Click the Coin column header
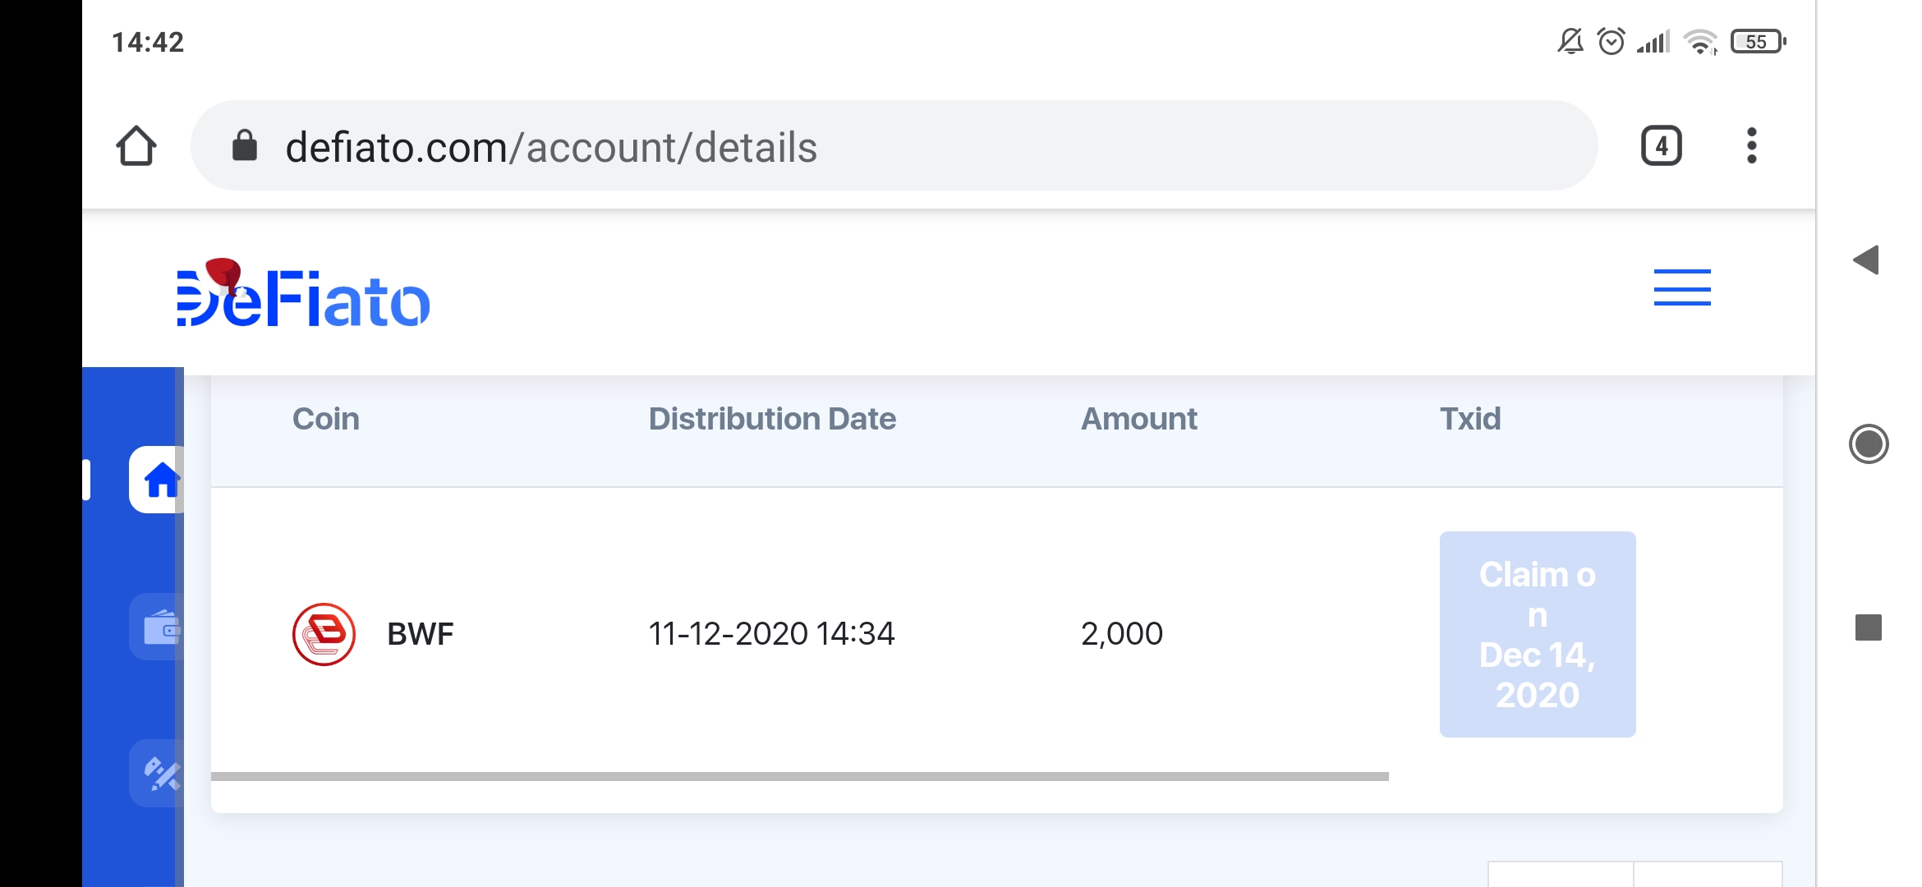 326,419
